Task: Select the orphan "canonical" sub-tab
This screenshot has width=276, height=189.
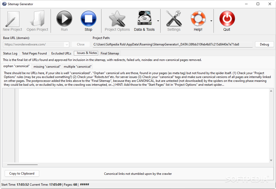Action: tap(17, 66)
